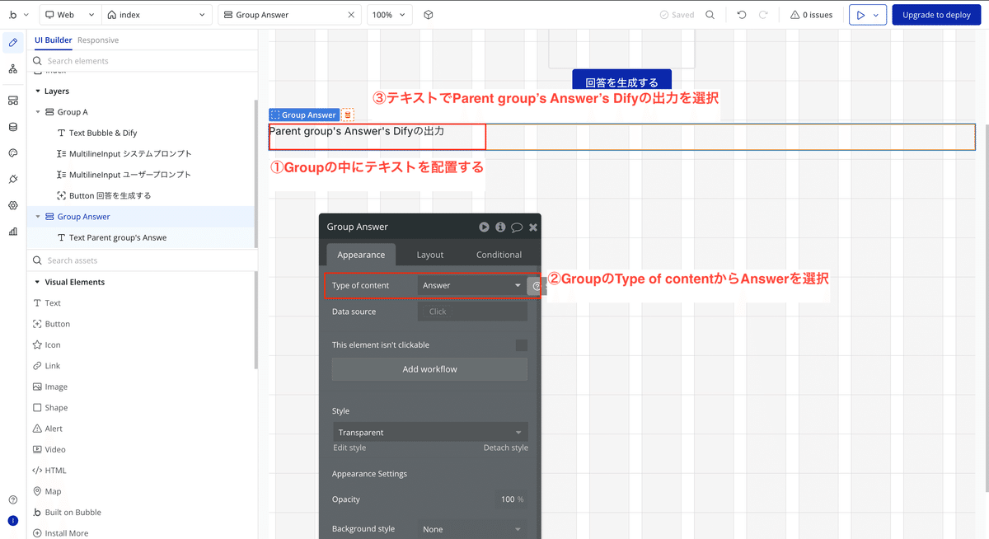Open Logs using the chart icon
The width and height of the screenshot is (989, 539).
[12, 232]
